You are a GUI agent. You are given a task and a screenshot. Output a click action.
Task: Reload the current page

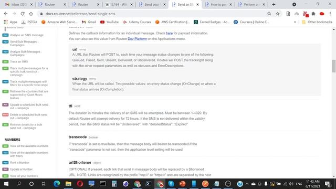pyautogui.click(x=23, y=14)
